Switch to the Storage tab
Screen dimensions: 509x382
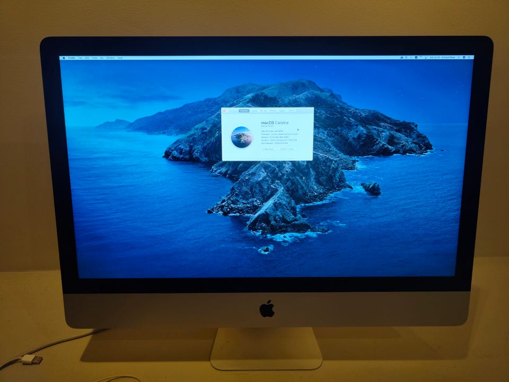click(264, 111)
